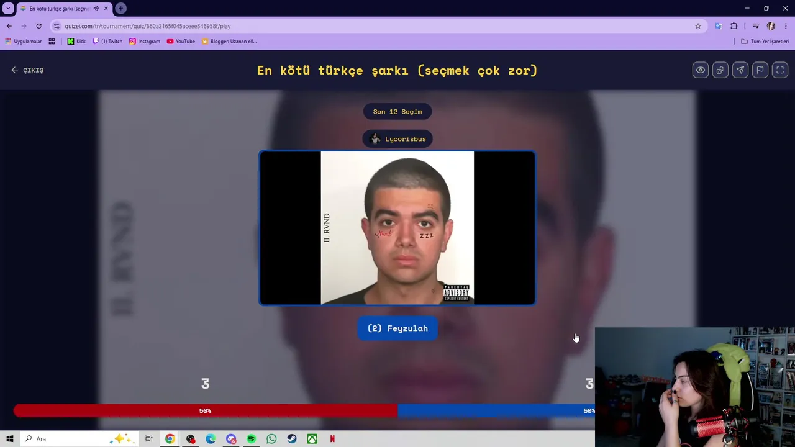Open Netflix from the taskbar

tap(332, 439)
